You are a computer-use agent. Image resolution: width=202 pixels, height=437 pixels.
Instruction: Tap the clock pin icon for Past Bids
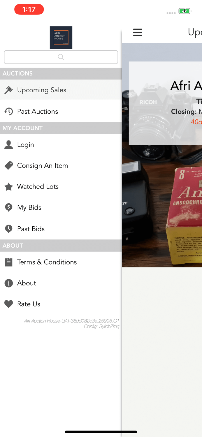point(8,229)
